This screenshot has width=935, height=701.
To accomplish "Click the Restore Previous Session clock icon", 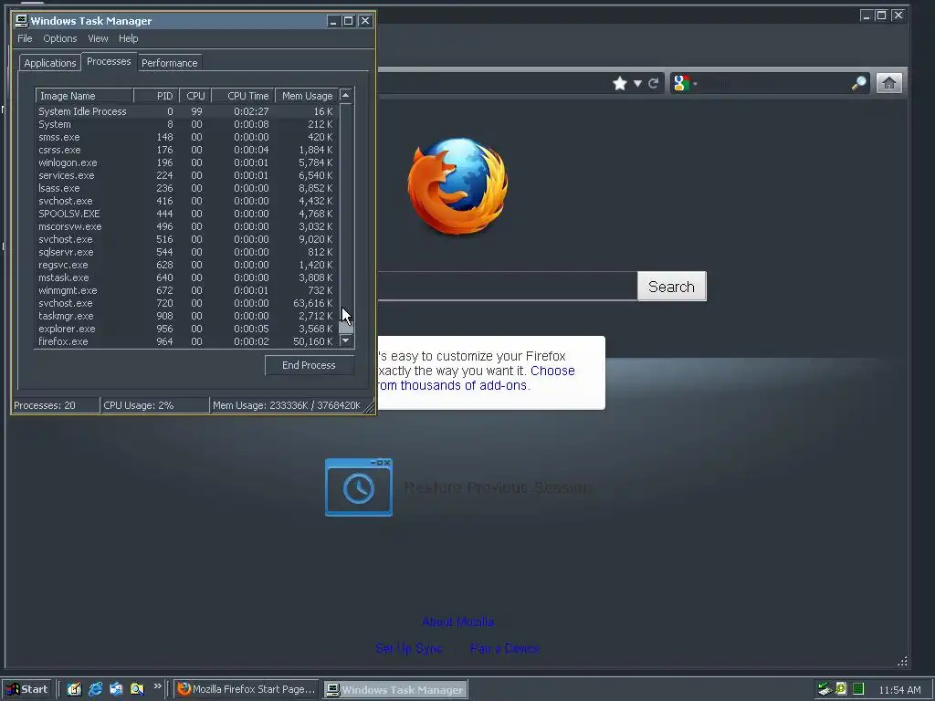I will [358, 487].
